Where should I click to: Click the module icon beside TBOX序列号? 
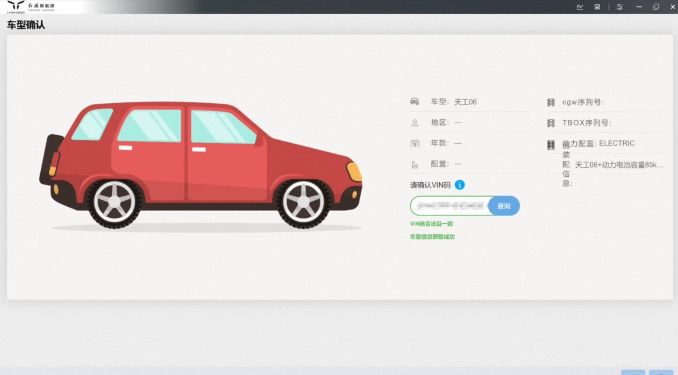click(550, 123)
